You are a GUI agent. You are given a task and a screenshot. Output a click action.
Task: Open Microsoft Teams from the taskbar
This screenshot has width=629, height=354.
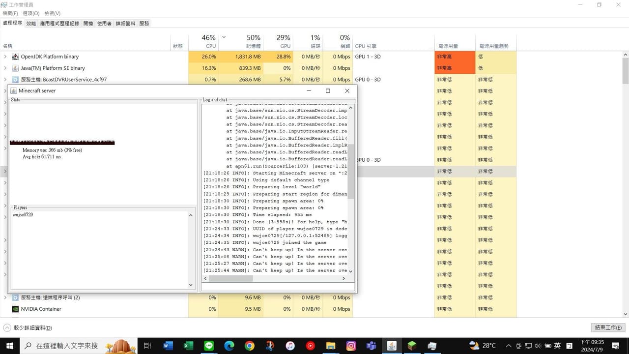(x=372, y=346)
